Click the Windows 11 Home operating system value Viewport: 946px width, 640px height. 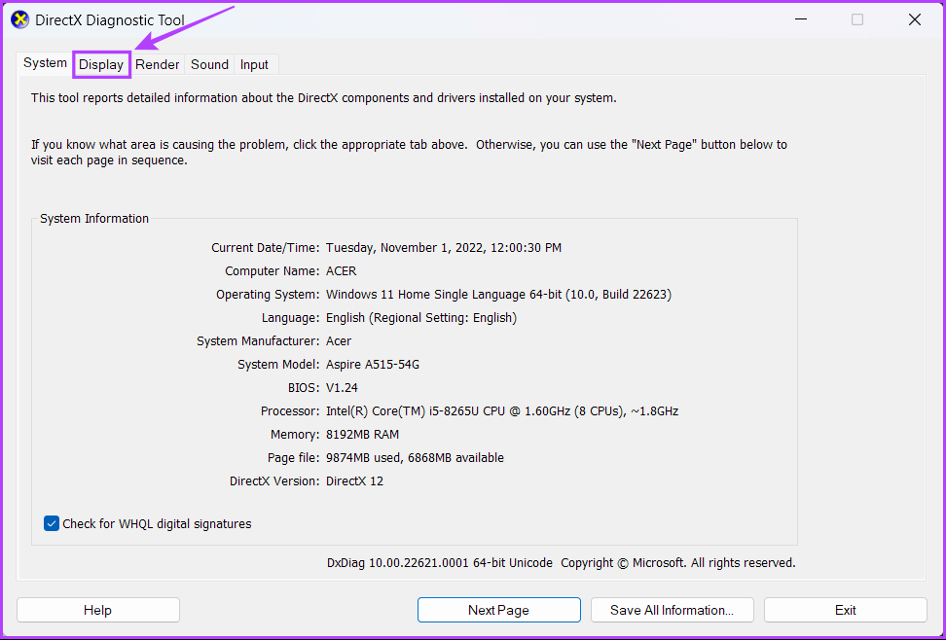tap(498, 295)
